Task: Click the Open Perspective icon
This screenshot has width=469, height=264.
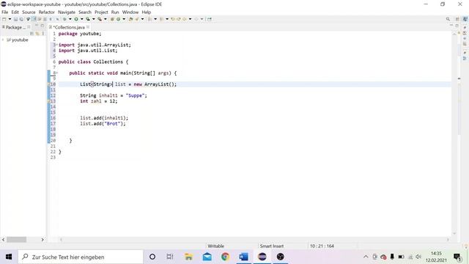Action: (457, 19)
